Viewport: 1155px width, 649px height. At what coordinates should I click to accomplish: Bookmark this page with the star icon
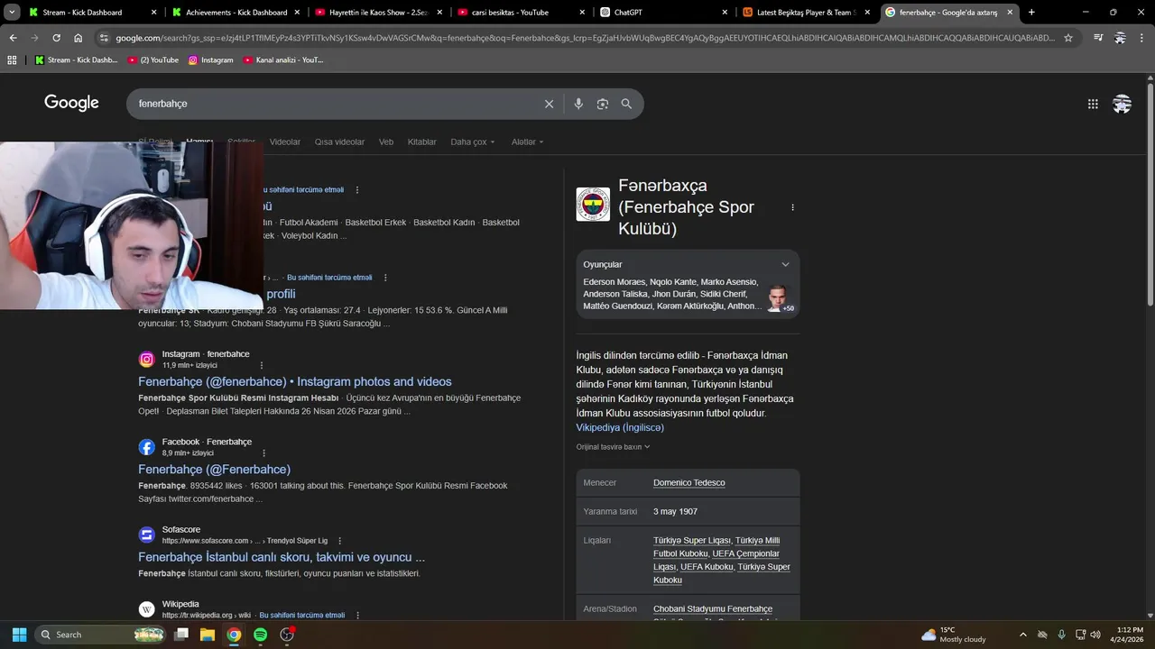1068,38
